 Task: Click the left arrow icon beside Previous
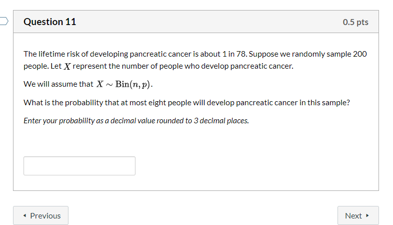coord(24,215)
